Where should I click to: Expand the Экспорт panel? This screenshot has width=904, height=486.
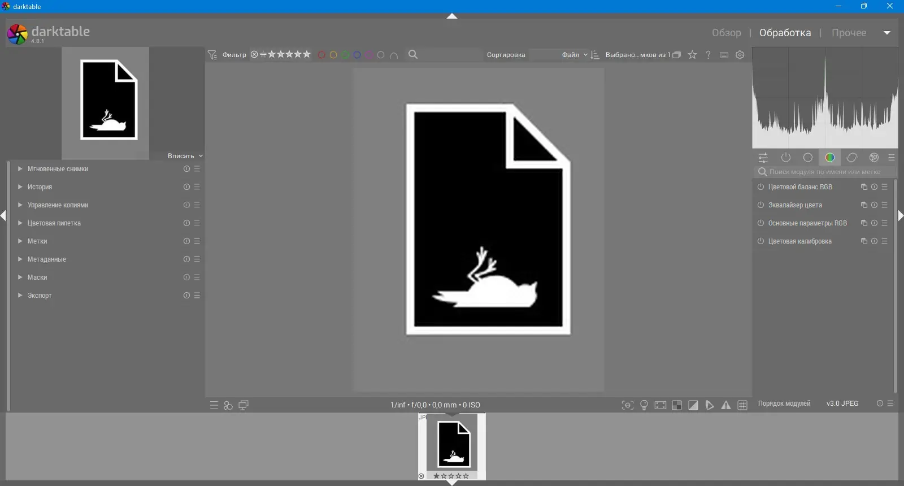point(20,296)
